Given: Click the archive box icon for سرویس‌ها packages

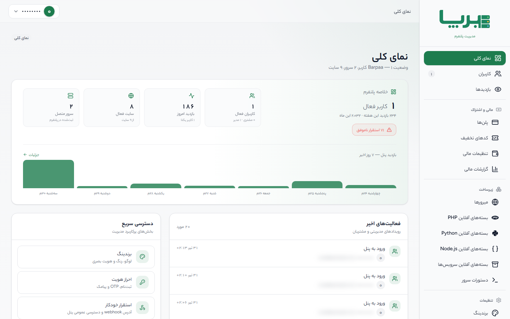Looking at the screenshot, I should (495, 264).
